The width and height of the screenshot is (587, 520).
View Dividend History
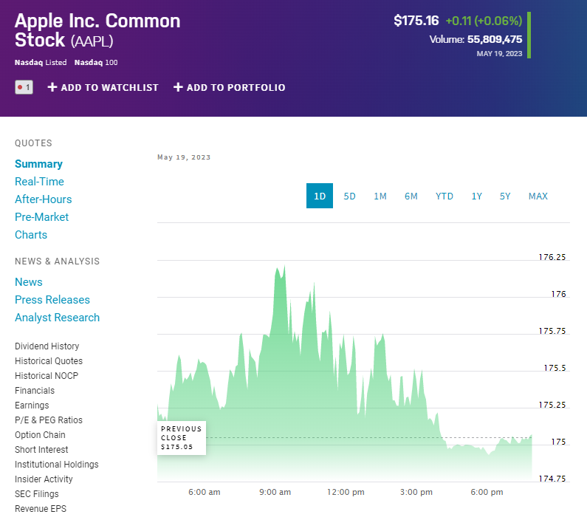pos(47,346)
